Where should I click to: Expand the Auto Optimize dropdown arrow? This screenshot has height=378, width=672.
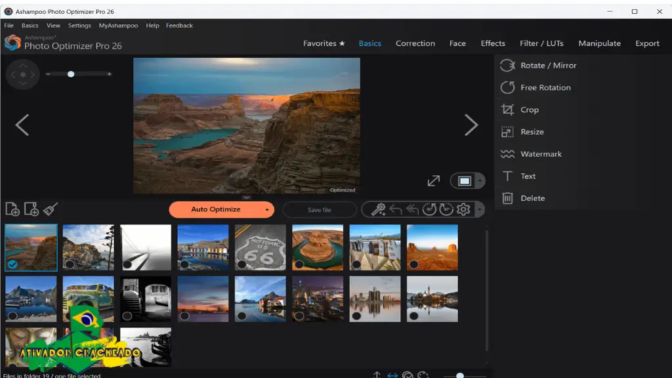coord(266,209)
